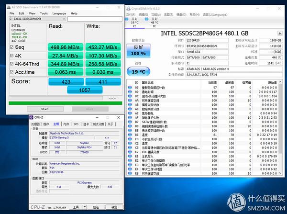
Task: Open Edit menu in AS SSD Benchmark
Action: point(22,13)
